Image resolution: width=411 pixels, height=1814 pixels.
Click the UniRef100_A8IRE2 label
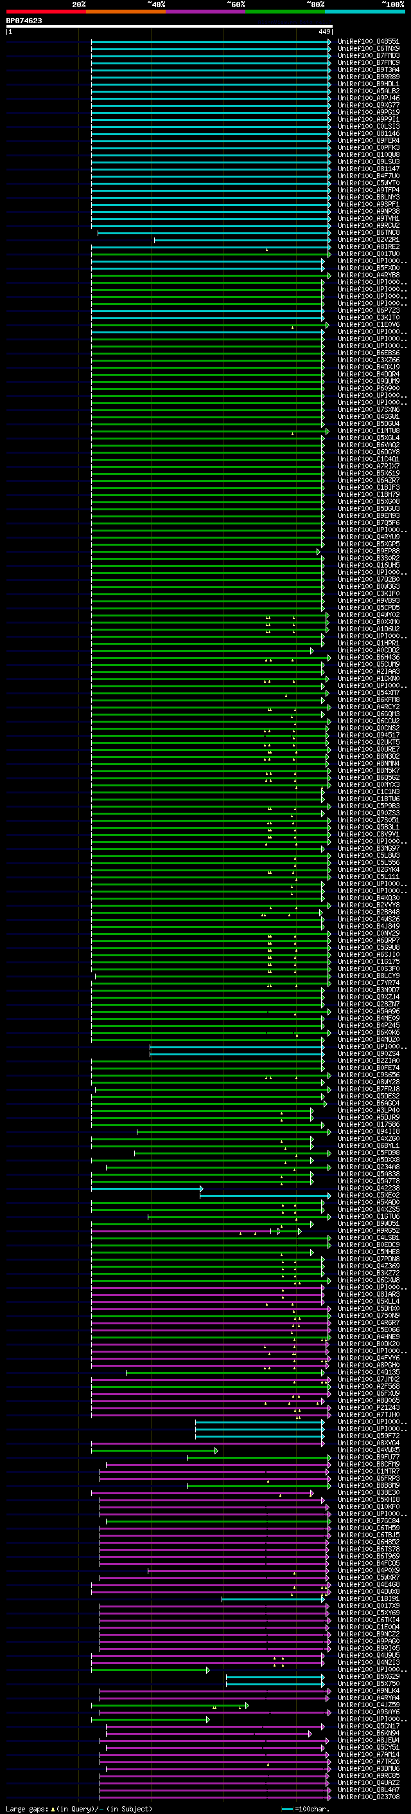click(368, 246)
